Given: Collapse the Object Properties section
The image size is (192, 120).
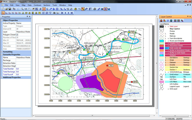Looking at the screenshot, I should (1, 20).
